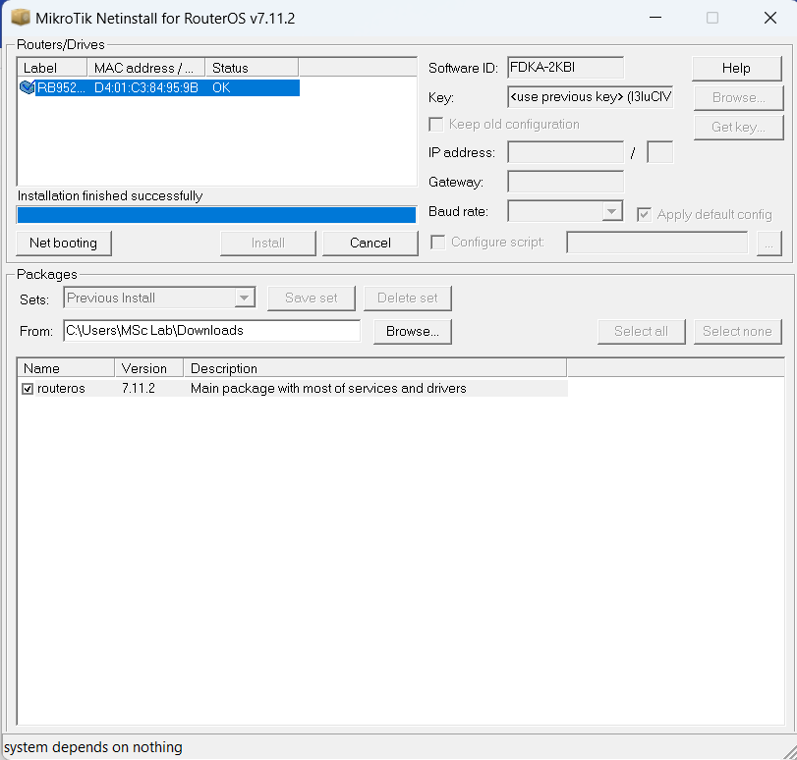Screen dimensions: 797x760
Task: Click the Select all button
Action: 641,332
